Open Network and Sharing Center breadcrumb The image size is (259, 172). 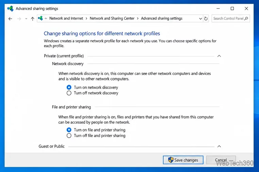[112, 18]
